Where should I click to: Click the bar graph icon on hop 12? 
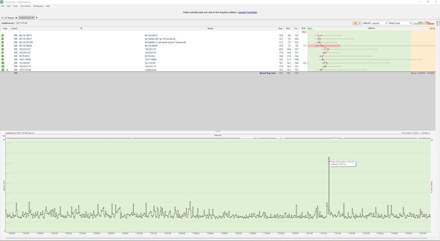(7, 70)
